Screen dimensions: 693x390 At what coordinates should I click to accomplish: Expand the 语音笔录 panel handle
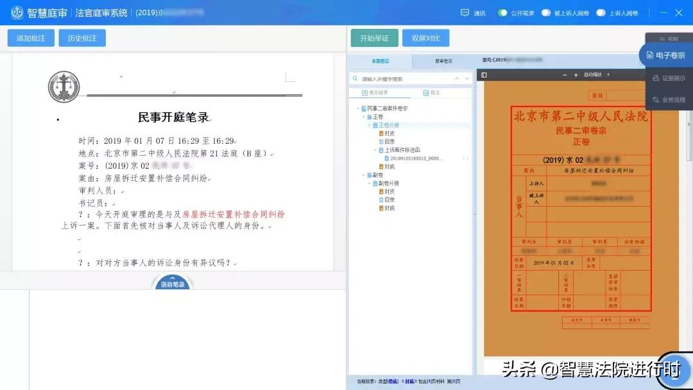tap(173, 283)
